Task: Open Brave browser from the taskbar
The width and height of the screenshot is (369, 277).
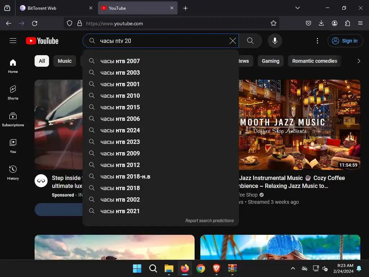Action: click(x=216, y=268)
